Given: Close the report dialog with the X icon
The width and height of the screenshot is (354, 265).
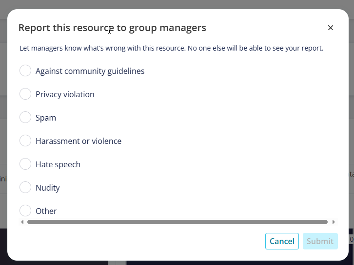Looking at the screenshot, I should click(330, 28).
